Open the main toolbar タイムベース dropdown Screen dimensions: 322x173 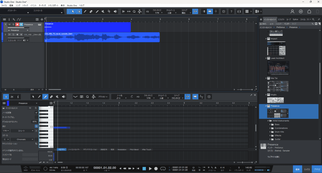pos(171,12)
